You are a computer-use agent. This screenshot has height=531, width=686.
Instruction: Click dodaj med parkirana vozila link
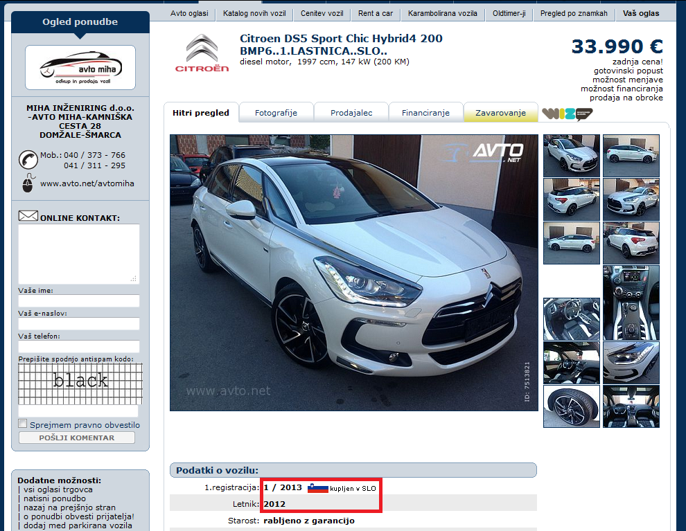coord(78,525)
